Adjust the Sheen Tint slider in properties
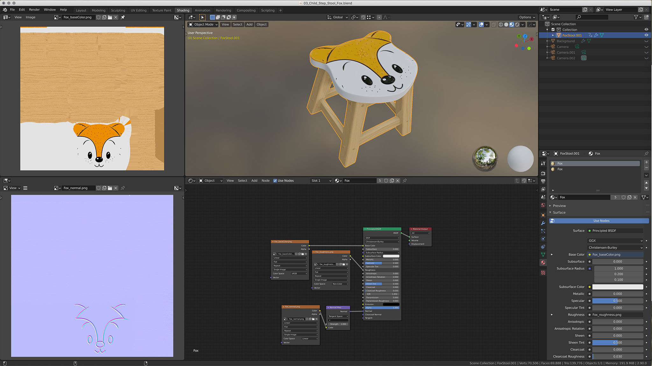The image size is (652, 366). (618, 343)
